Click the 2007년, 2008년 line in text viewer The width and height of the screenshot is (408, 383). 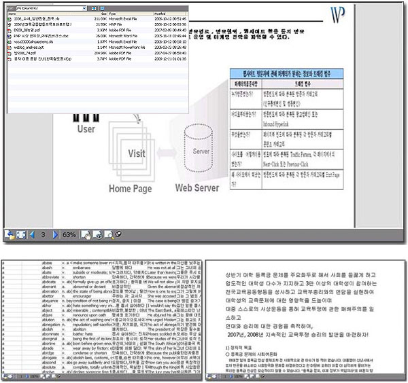coord(298,335)
